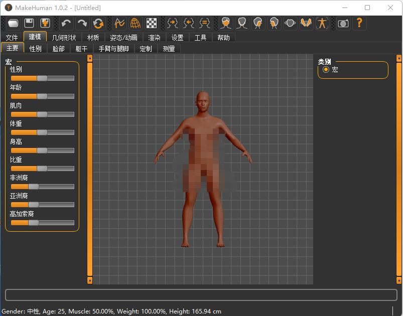
Task: Click the status text 'Height: 165.94 cm'
Action: 195,311
